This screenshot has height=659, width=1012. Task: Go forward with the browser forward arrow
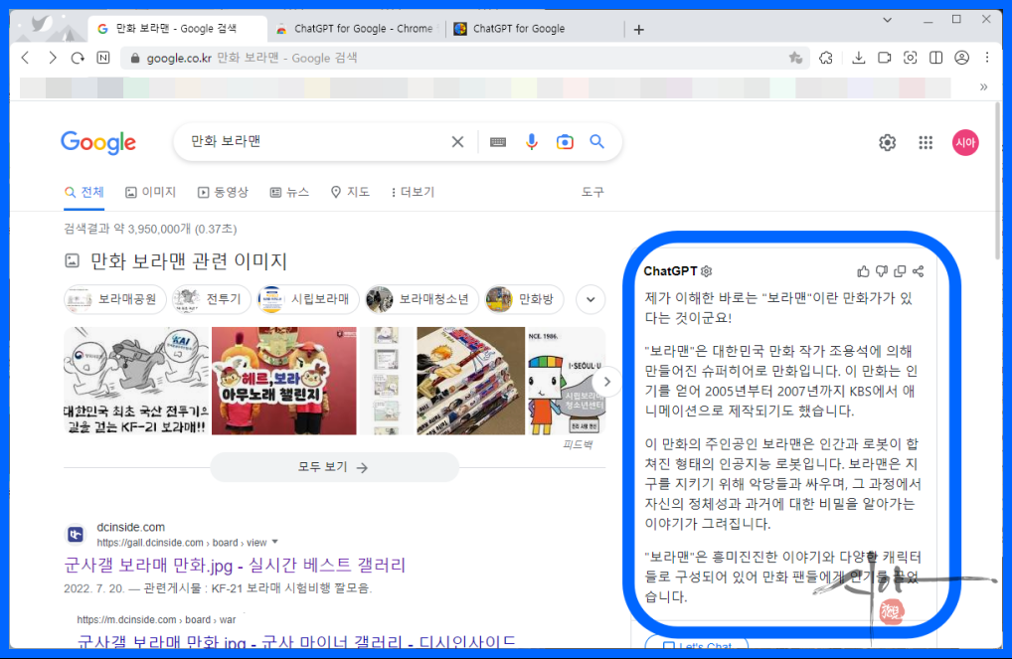pos(53,58)
